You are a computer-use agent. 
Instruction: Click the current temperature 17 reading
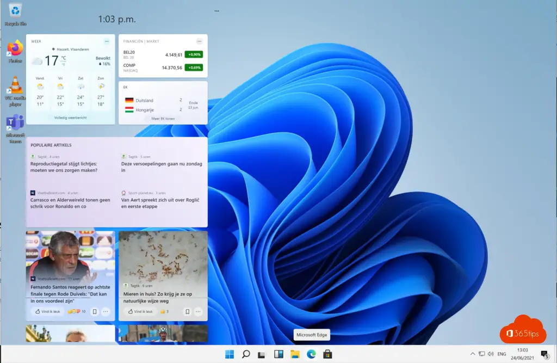[x=52, y=60]
